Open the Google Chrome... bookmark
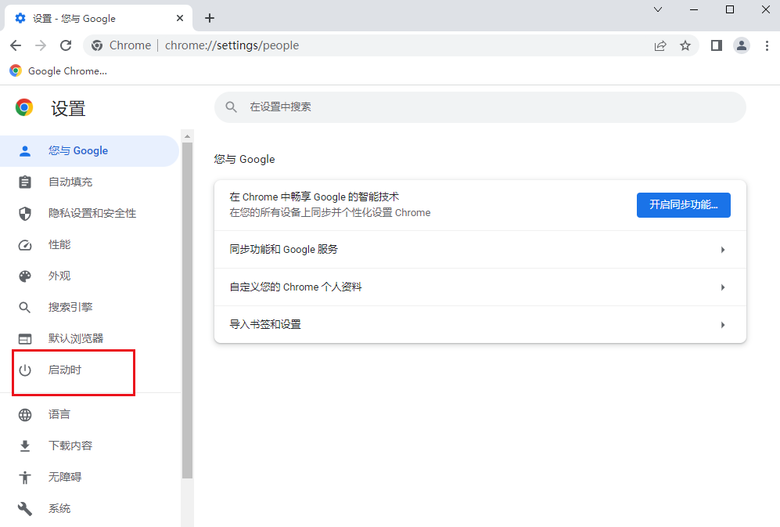Screen dimensions: 780x527 pyautogui.click(x=59, y=70)
